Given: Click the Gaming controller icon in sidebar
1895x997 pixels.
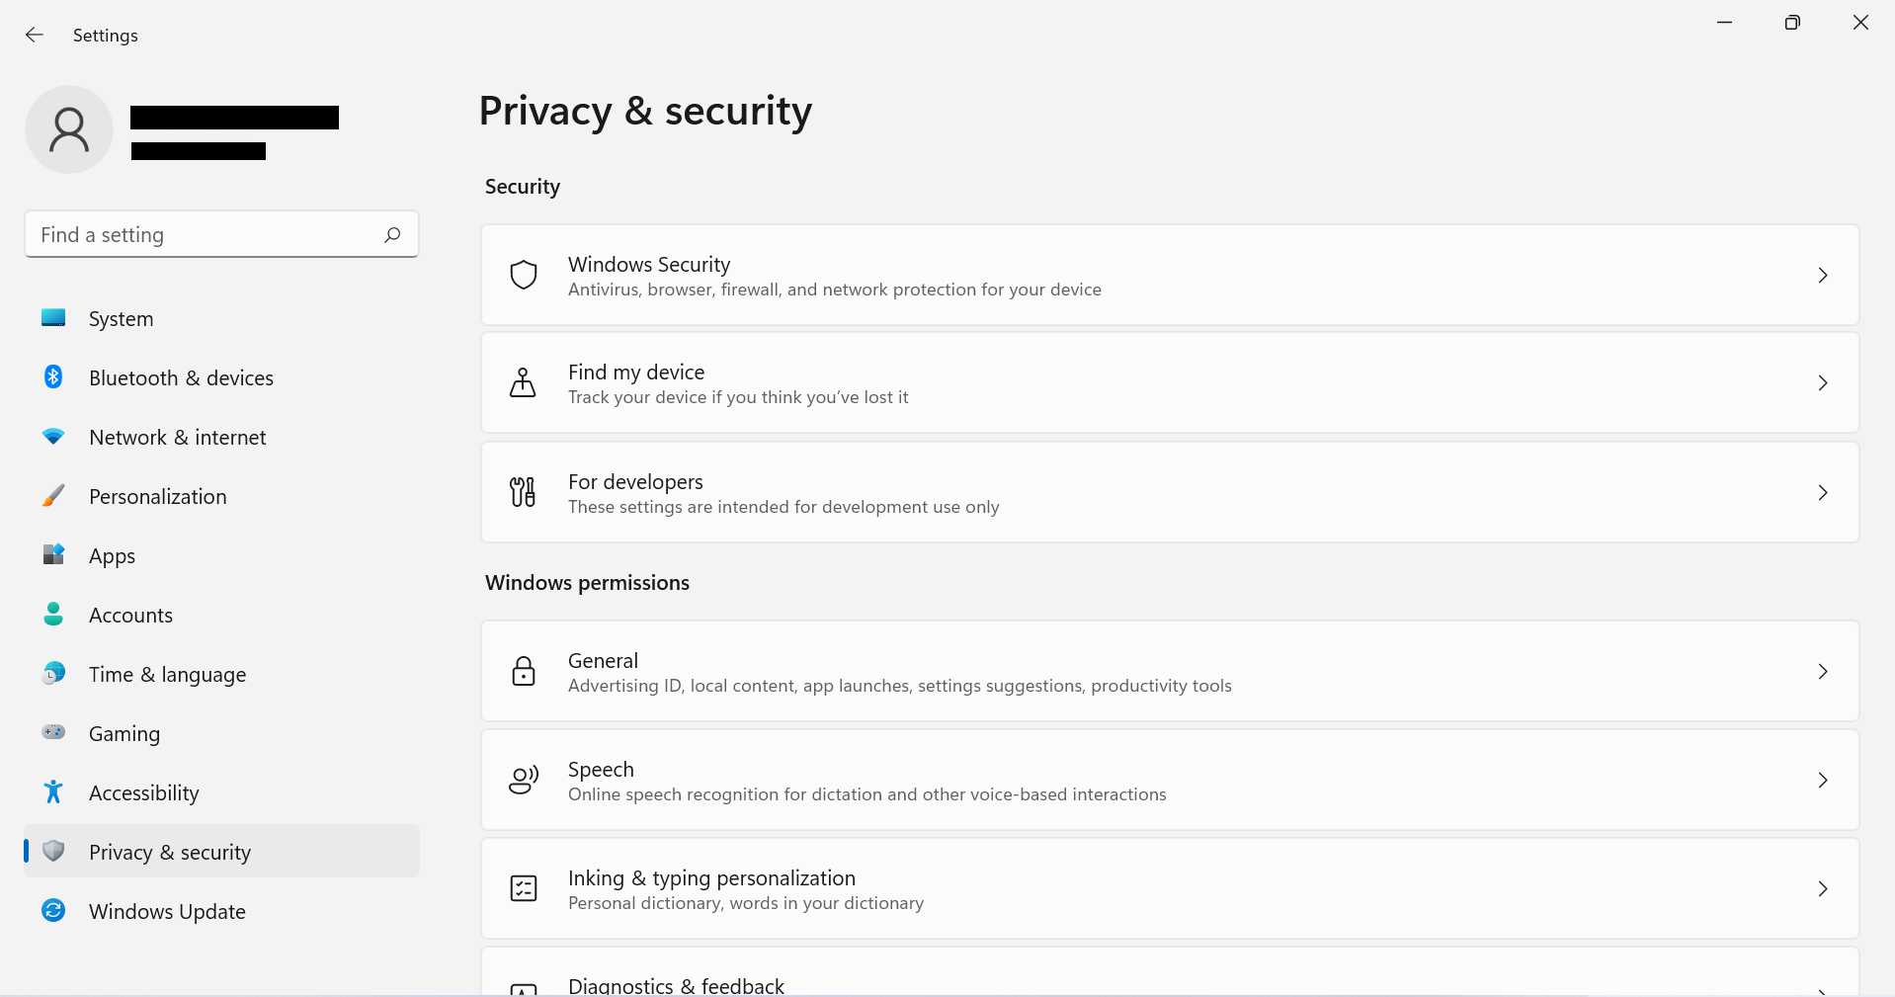Looking at the screenshot, I should [x=52, y=733].
